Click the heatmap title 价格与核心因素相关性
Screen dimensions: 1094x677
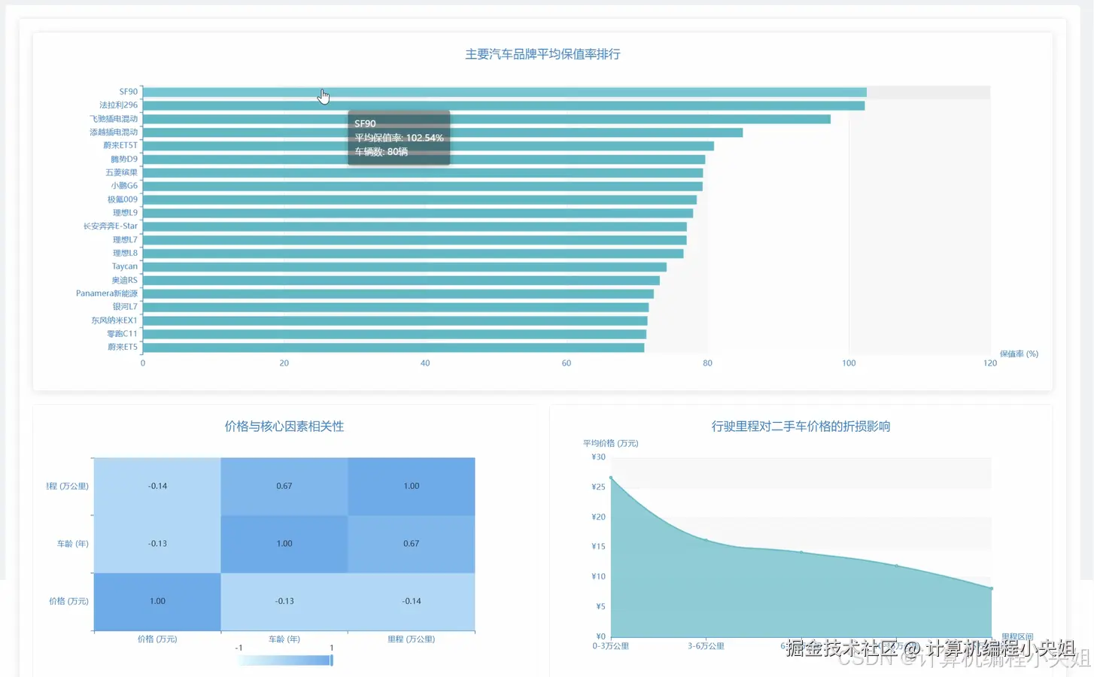[x=284, y=427]
